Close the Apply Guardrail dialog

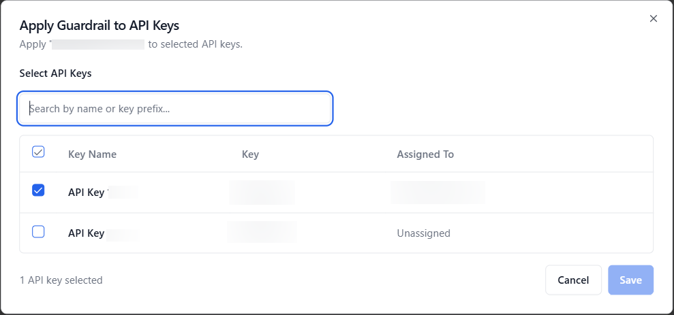click(653, 18)
